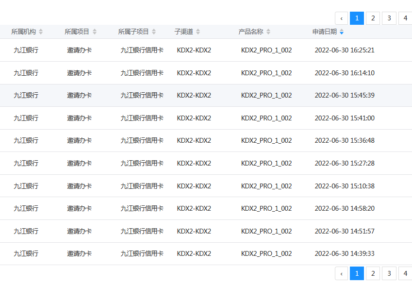Viewport: 412px width, 285px height.
Task: Click 九江银行信用卡 in the 15:45:39 row
Action: [142, 95]
